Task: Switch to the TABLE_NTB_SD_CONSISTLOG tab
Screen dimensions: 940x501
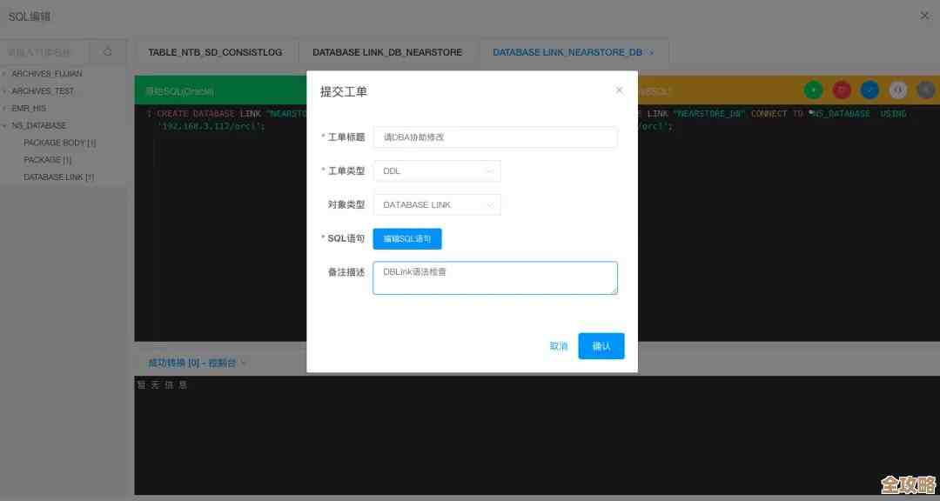Action: 215,52
